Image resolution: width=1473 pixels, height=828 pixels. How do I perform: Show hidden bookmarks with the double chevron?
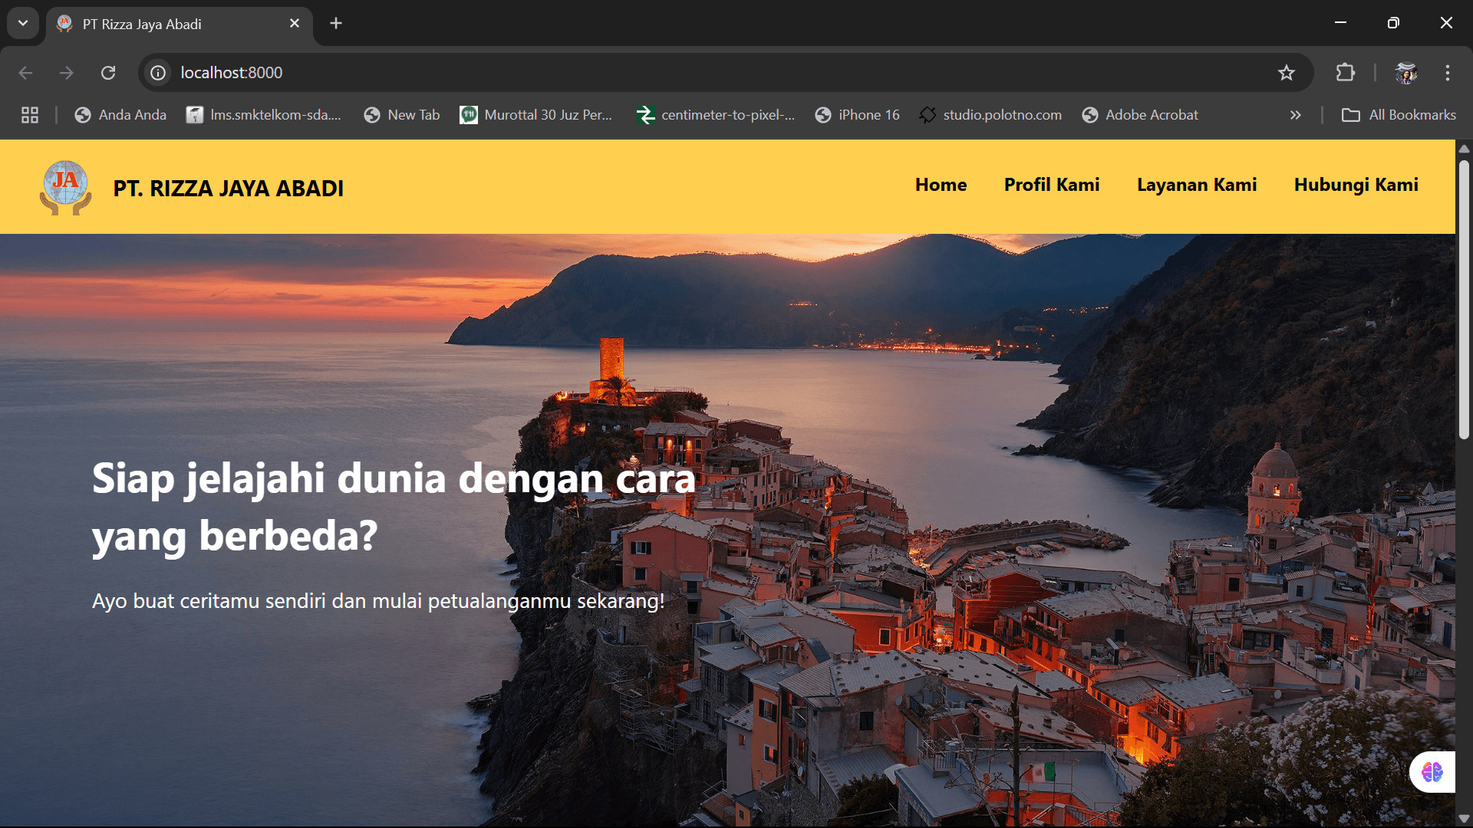pyautogui.click(x=1296, y=115)
